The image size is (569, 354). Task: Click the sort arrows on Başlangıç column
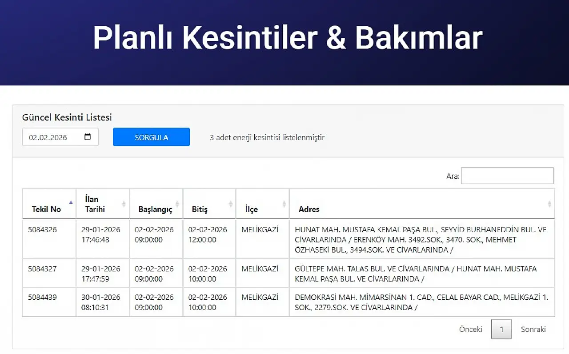[177, 204]
